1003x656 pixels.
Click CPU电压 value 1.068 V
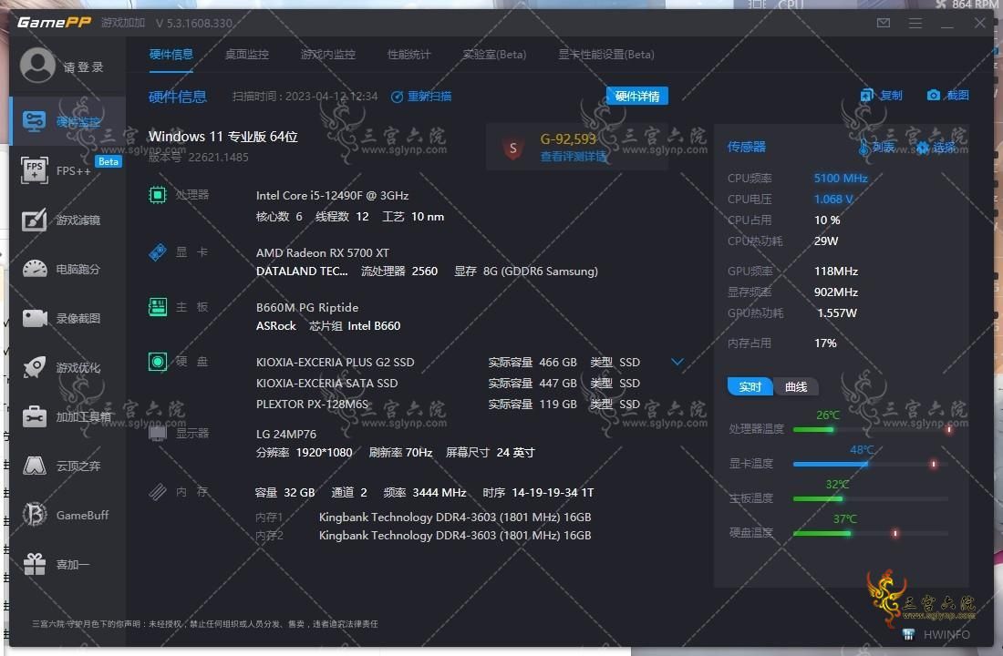[833, 200]
